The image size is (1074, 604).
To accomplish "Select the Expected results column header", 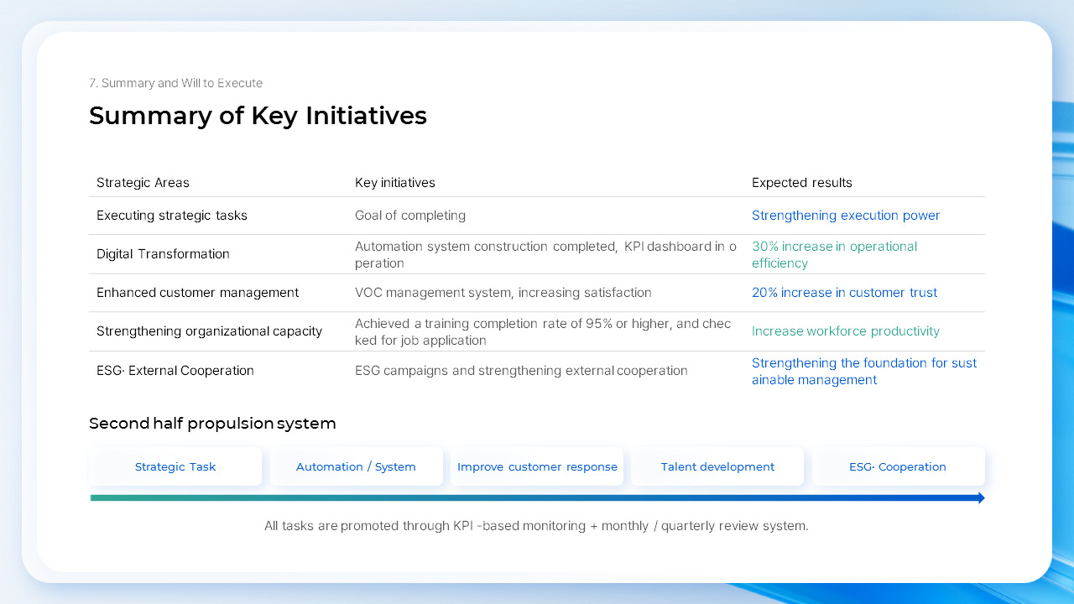I will coord(801,182).
